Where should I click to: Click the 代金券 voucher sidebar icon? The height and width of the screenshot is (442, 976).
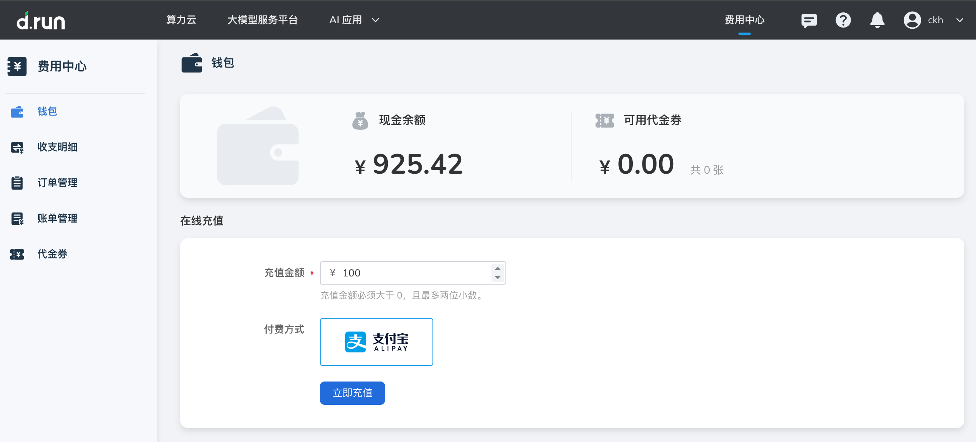pyautogui.click(x=17, y=254)
